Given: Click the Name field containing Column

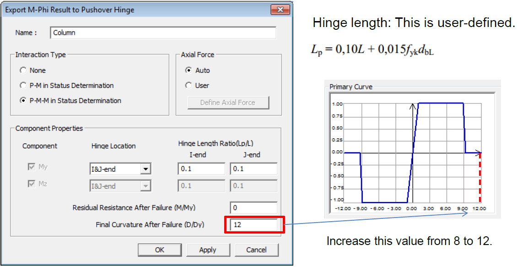Looking at the screenshot, I should tap(162, 33).
